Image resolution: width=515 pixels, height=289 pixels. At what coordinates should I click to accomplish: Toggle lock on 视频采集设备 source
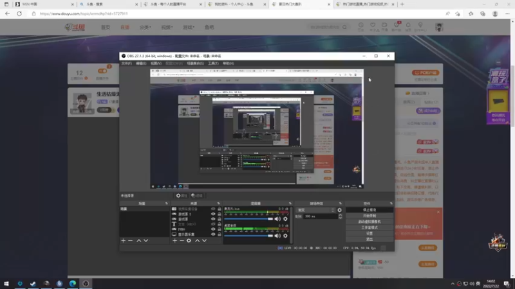(x=220, y=209)
